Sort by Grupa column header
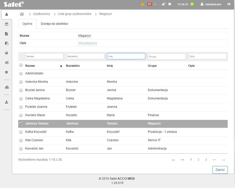This screenshot has width=235, height=188. (x=152, y=66)
